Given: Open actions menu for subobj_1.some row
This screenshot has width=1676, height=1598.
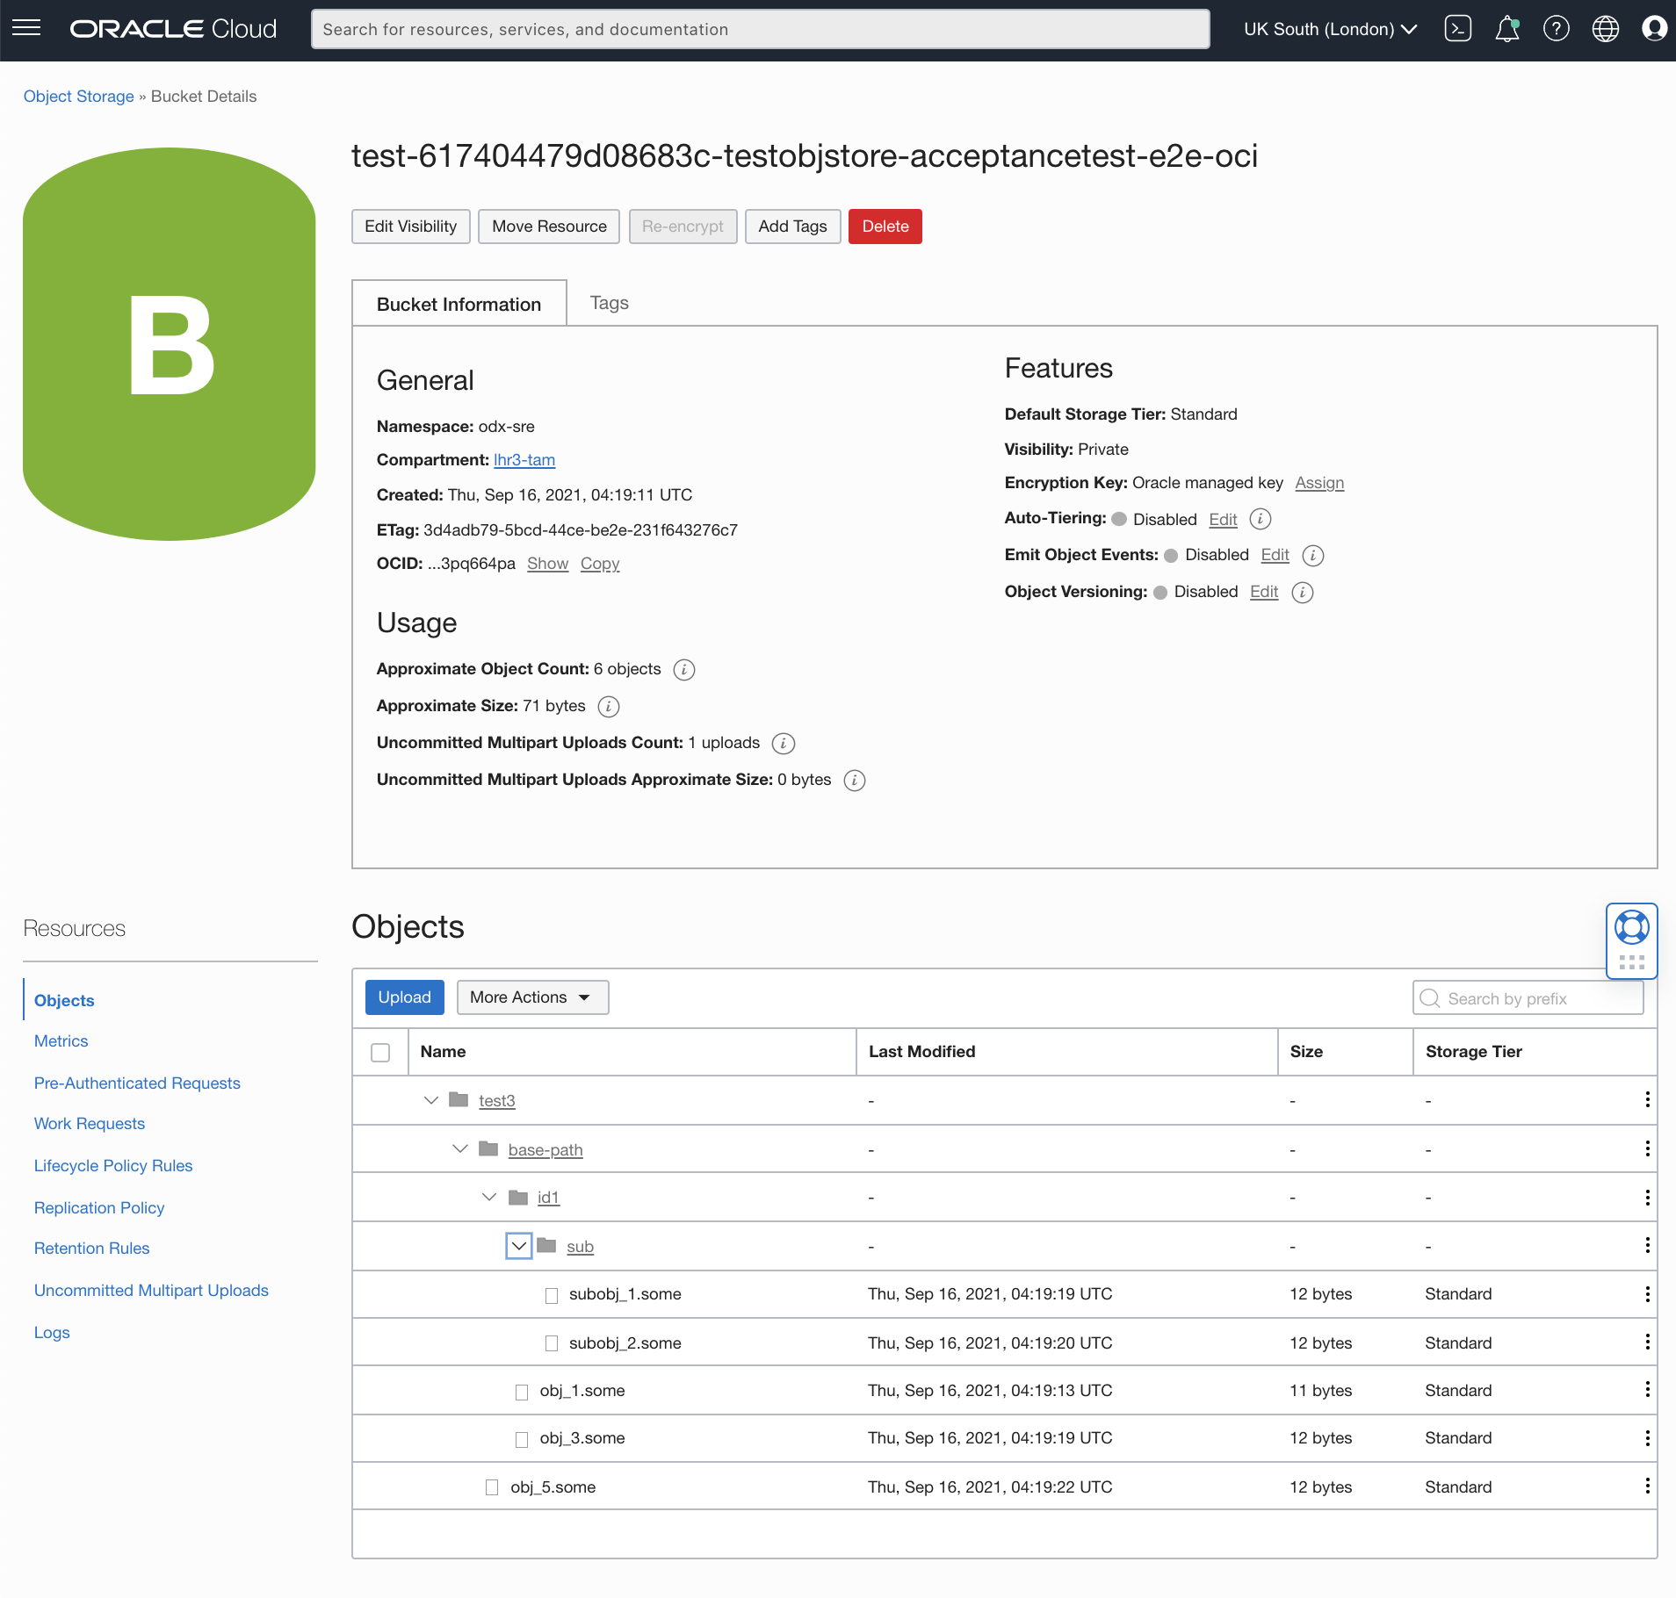Looking at the screenshot, I should coord(1647,1294).
